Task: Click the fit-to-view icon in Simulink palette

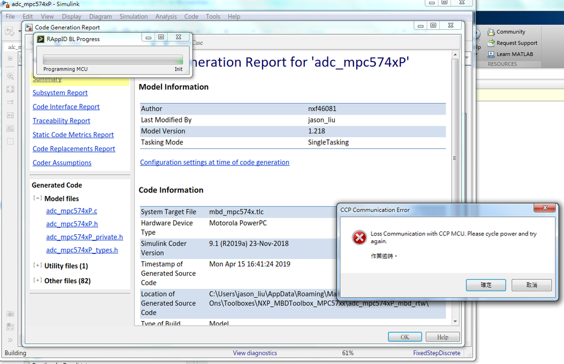Action: coord(10,89)
